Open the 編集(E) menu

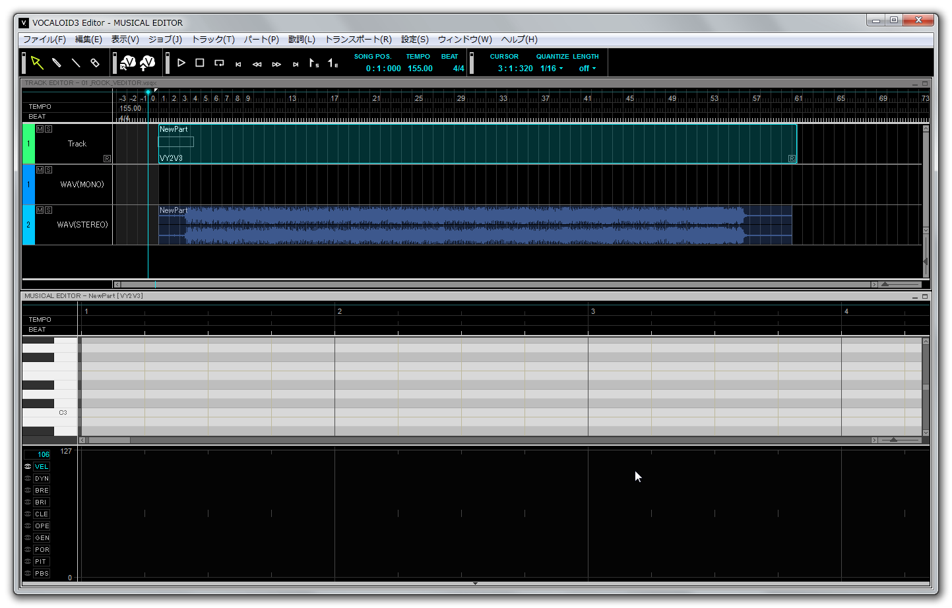tap(88, 40)
